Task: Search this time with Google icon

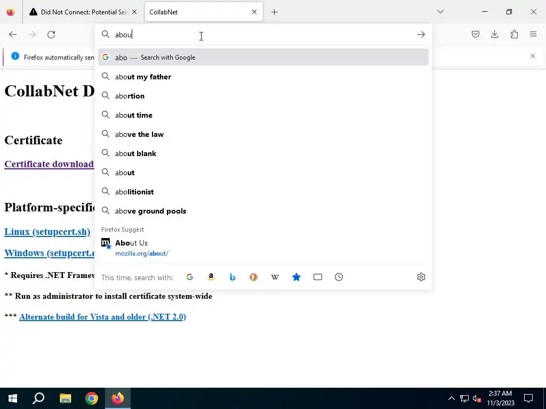Action: tap(190, 277)
